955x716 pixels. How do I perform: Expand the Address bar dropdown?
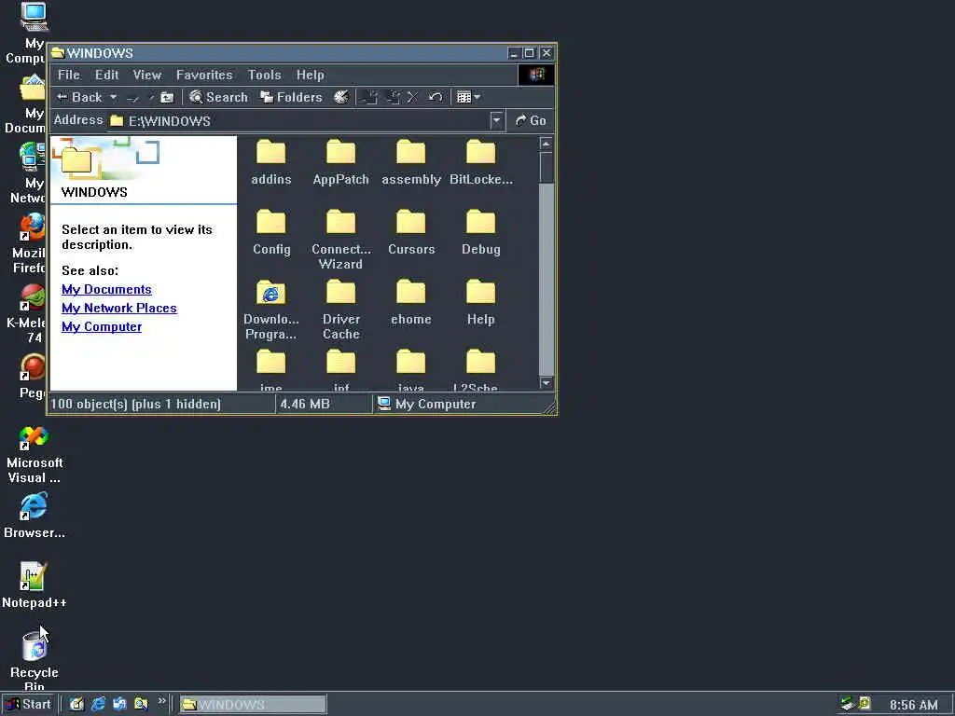pyautogui.click(x=496, y=120)
